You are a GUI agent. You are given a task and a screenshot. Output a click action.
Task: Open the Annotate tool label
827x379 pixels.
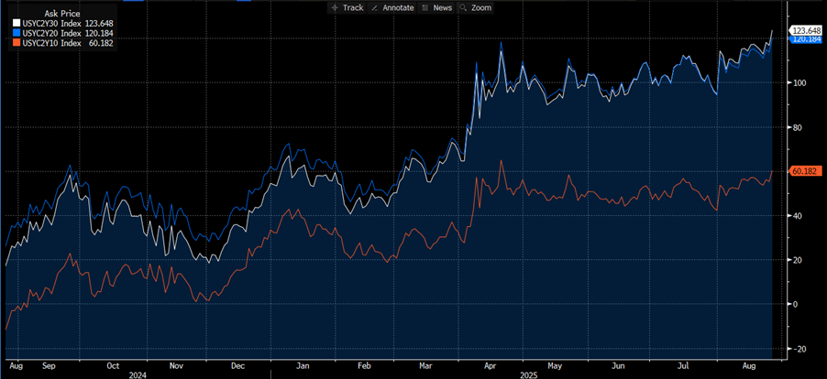[397, 7]
